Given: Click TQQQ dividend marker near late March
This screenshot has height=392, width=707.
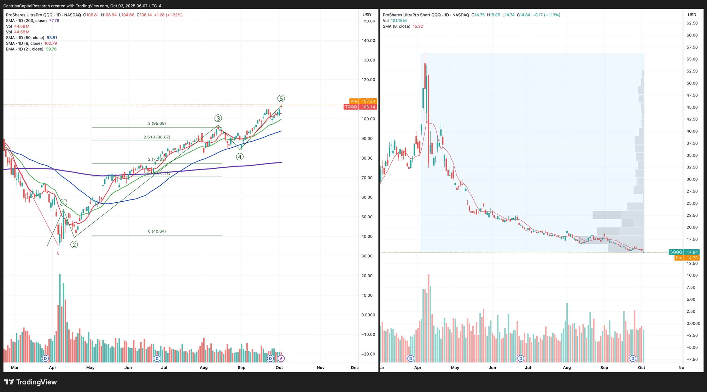Looking at the screenshot, I should pos(45,358).
